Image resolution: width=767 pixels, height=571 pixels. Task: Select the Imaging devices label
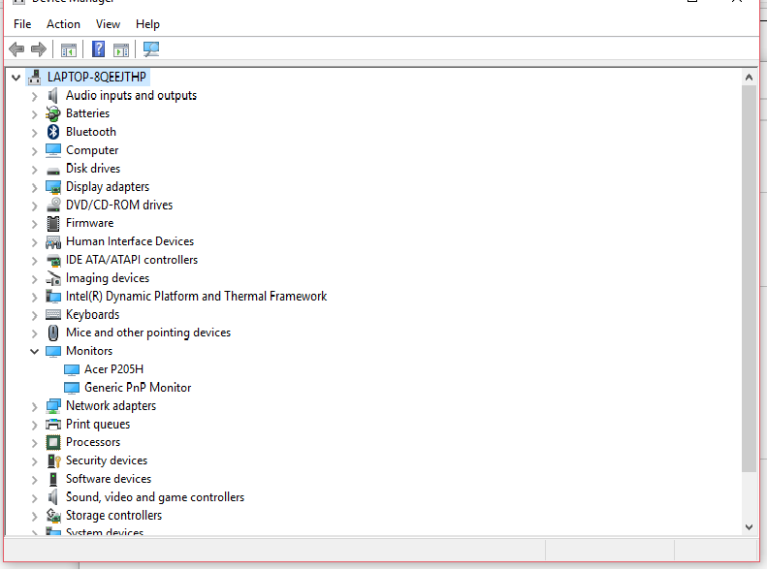click(108, 278)
